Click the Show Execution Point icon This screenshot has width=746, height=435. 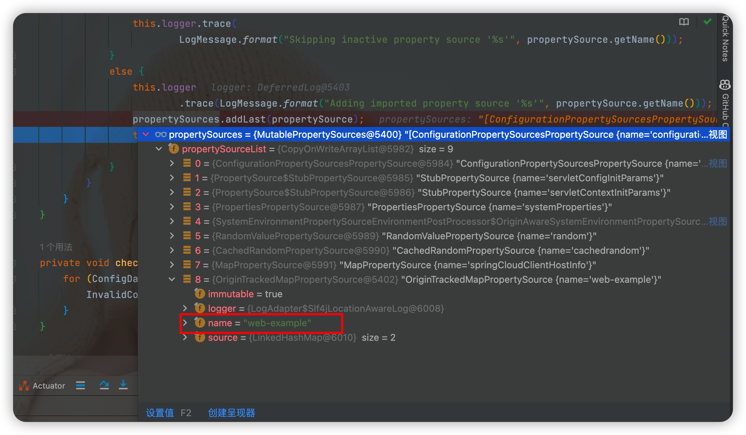[x=80, y=385]
